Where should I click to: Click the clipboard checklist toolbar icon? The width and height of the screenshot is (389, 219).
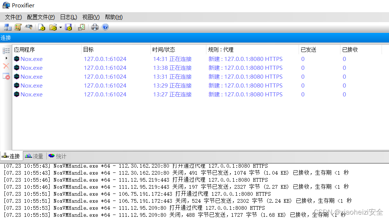[82, 27]
